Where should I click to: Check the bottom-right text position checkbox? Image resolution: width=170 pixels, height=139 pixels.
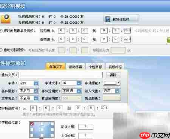(x=52, y=135)
